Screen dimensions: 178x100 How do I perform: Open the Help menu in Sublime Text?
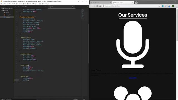pyautogui.click(x=40, y=4)
